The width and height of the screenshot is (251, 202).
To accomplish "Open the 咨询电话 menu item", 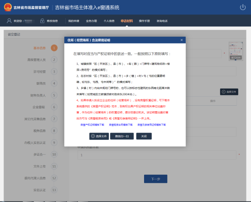I will pyautogui.click(x=162, y=21).
